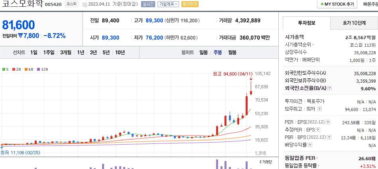Click 고가 value 89,300
The image size is (378, 169).
[154, 20]
